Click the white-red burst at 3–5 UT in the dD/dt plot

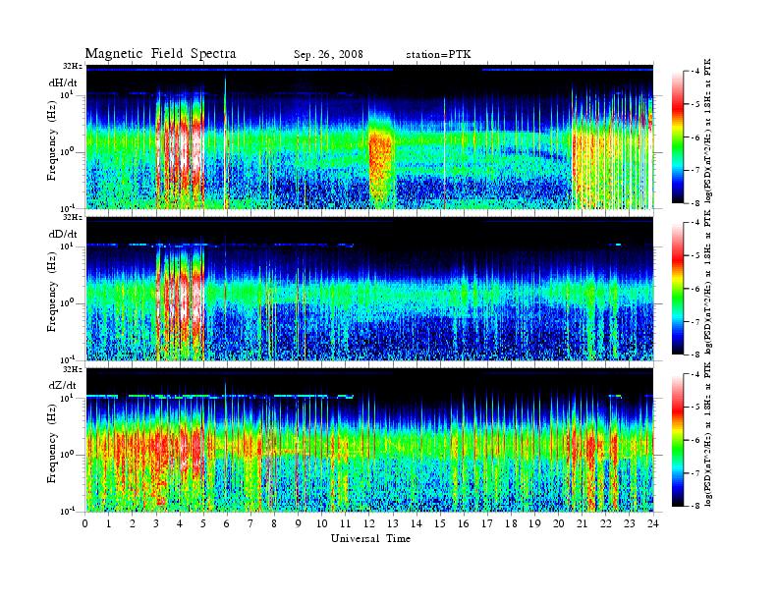tap(181, 302)
